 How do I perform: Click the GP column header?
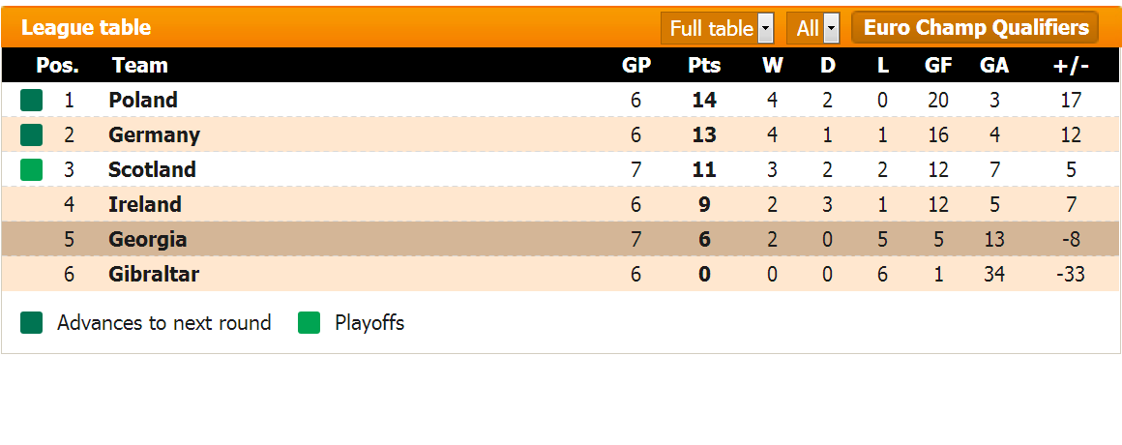click(x=635, y=65)
